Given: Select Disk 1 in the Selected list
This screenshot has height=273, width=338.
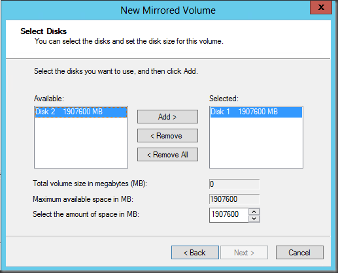Looking at the screenshot, I should tap(256, 112).
